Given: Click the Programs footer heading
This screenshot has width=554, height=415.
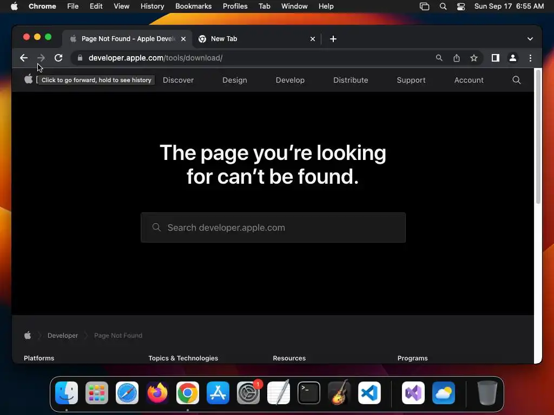Looking at the screenshot, I should pyautogui.click(x=412, y=358).
